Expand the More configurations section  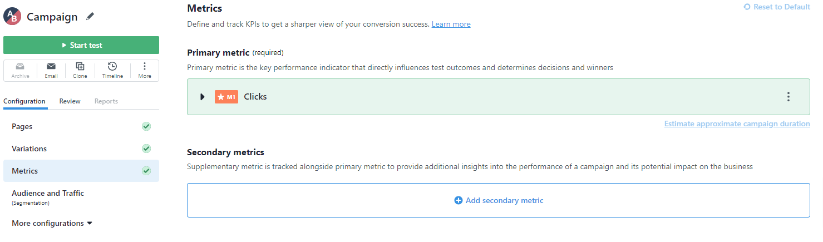(52, 223)
